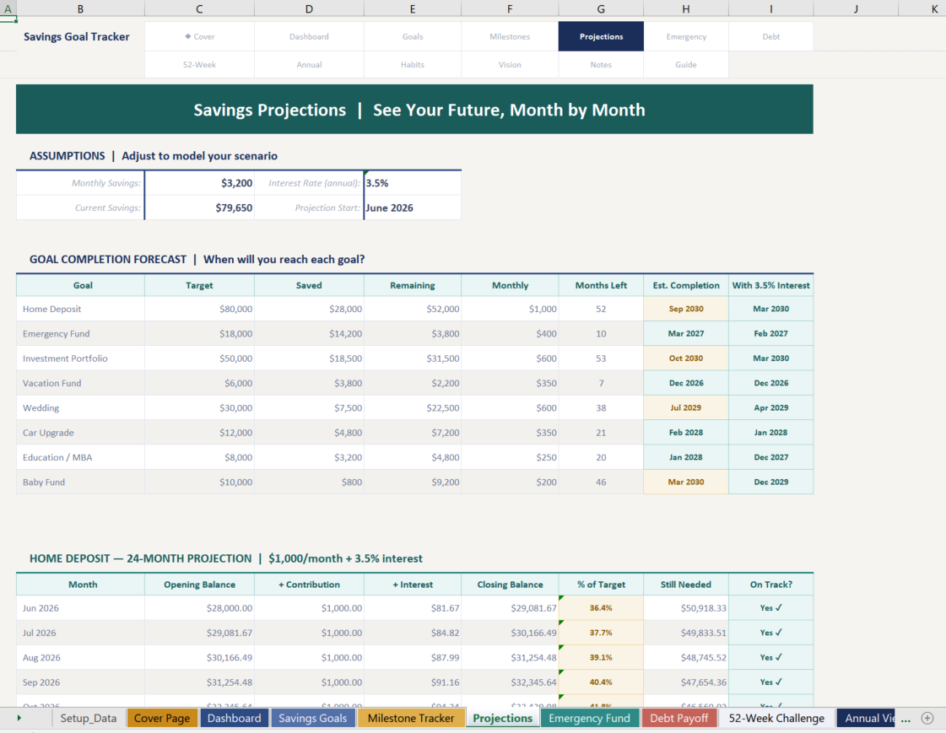Switch to Cover Page sheet tab

click(x=162, y=718)
